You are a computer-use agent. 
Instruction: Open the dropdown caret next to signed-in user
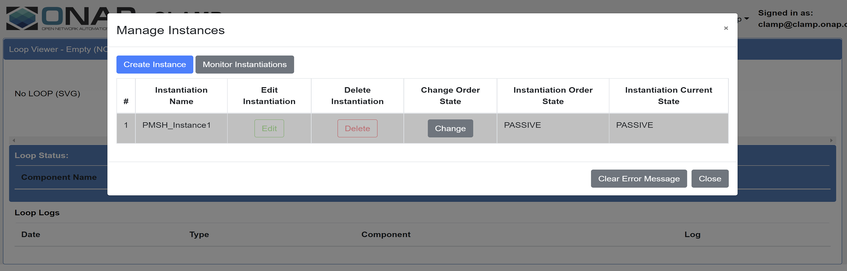[747, 19]
